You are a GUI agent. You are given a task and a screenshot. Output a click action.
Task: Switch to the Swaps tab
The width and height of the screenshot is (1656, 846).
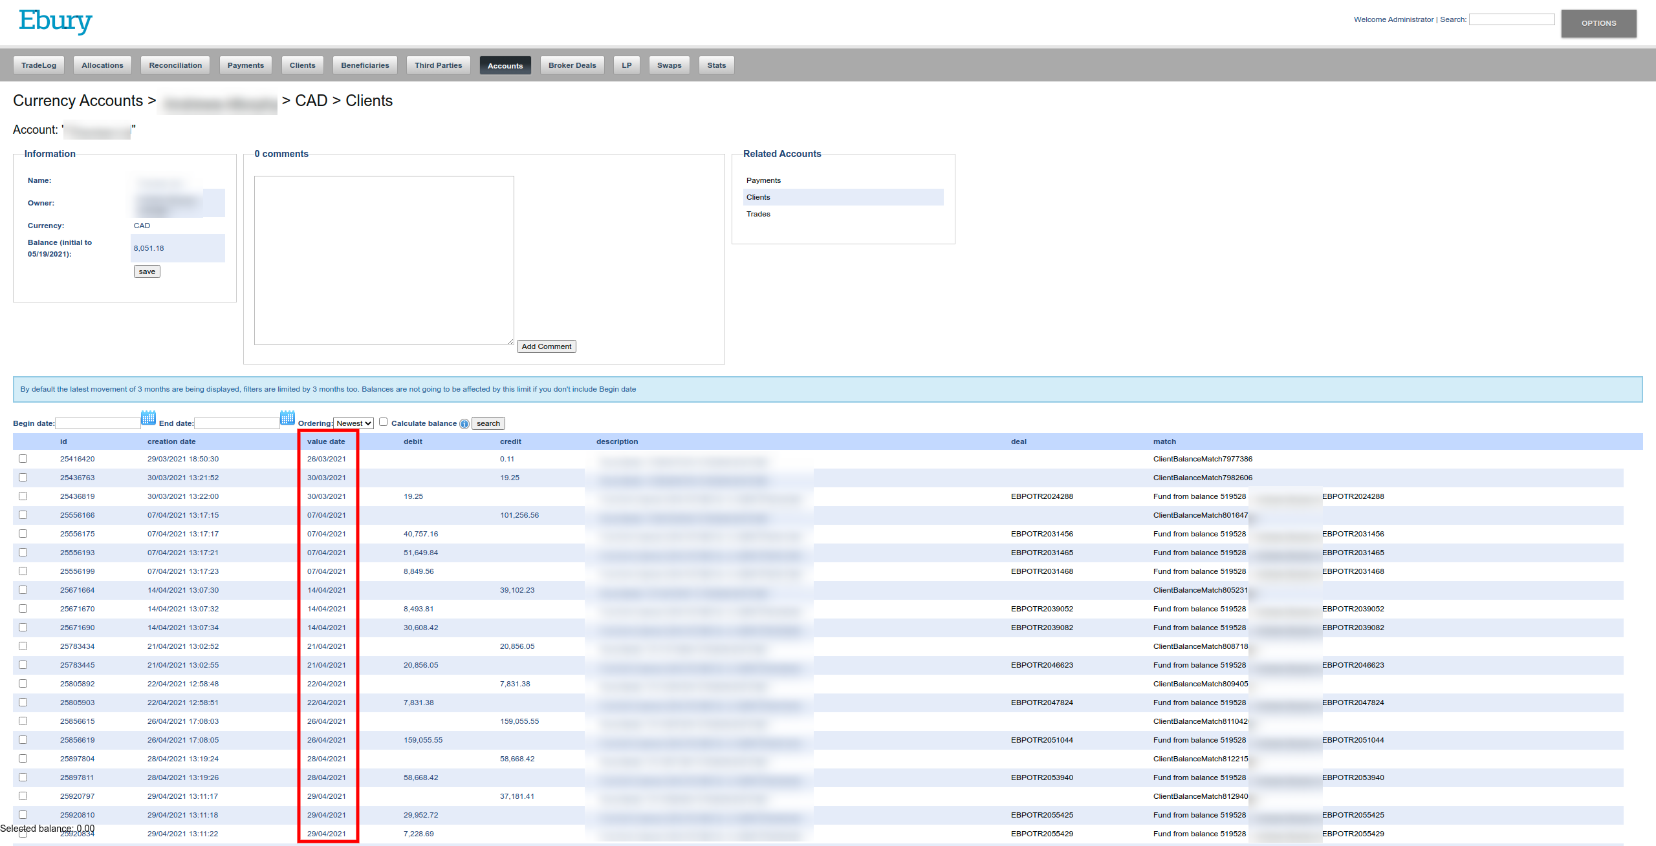pyautogui.click(x=670, y=65)
